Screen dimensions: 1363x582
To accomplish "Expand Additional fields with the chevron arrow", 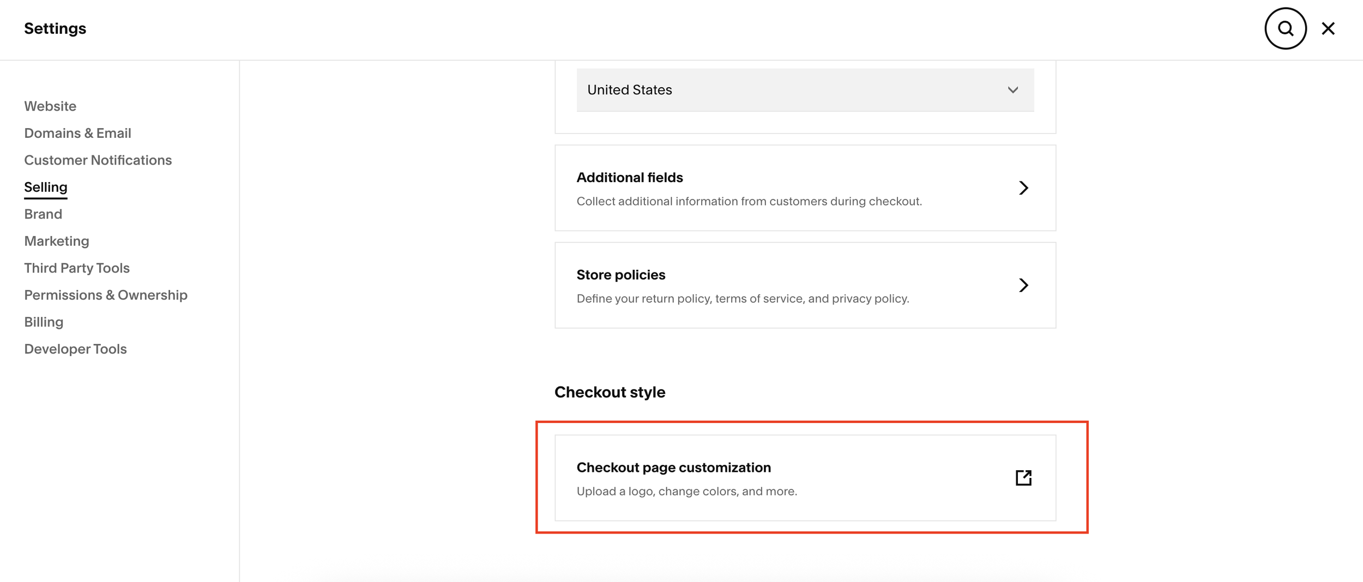I will tap(1023, 188).
